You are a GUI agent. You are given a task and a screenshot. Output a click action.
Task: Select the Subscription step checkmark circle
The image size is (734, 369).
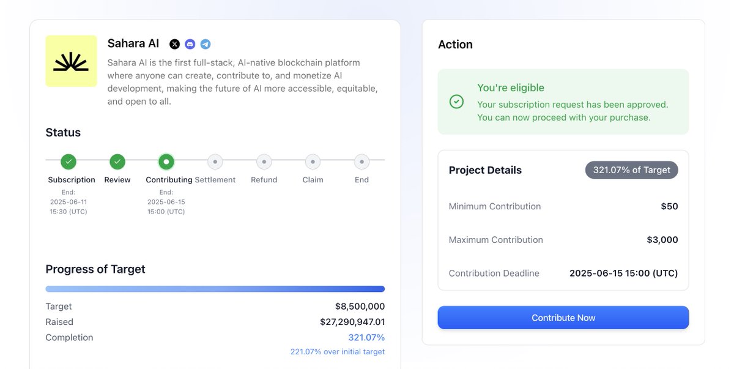69,162
